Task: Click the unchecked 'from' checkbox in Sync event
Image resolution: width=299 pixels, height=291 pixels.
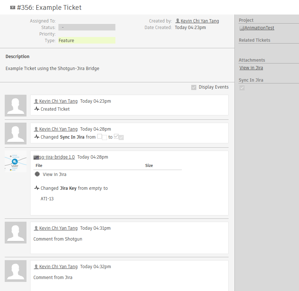Action: 99,136
